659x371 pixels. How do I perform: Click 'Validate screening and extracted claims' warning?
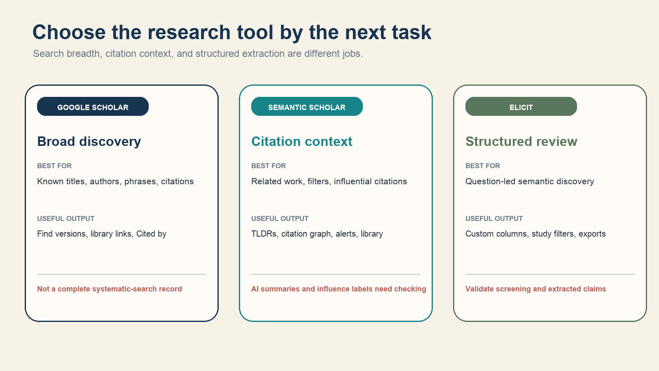coord(536,289)
